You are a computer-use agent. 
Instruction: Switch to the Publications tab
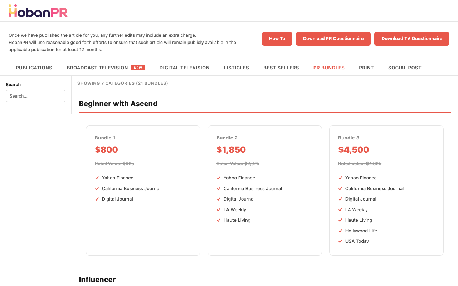(34, 68)
